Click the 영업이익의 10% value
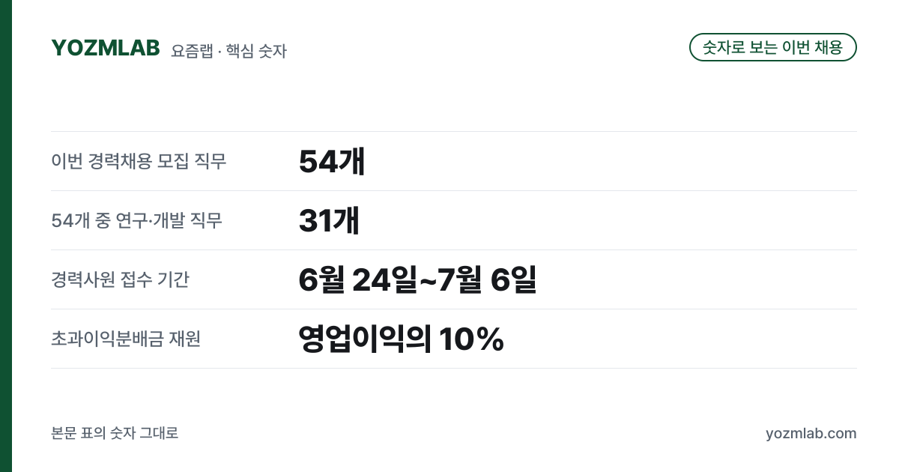The height and width of the screenshot is (472, 899). click(x=401, y=339)
